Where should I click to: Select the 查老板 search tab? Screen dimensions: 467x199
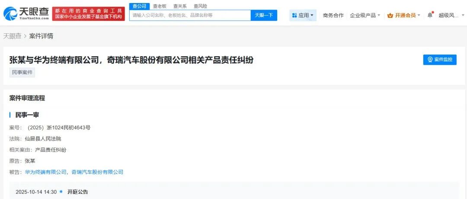160,6
